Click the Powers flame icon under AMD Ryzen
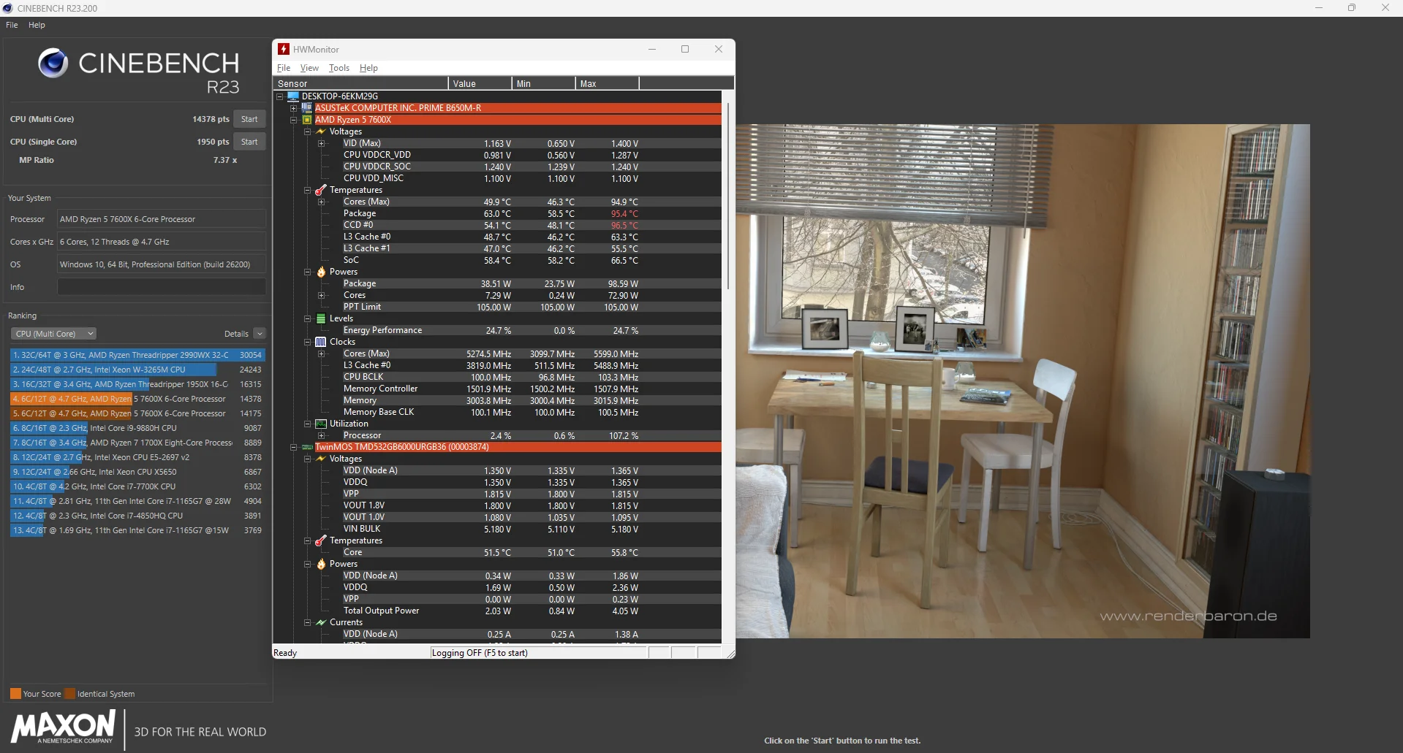The image size is (1403, 753). pyautogui.click(x=320, y=272)
